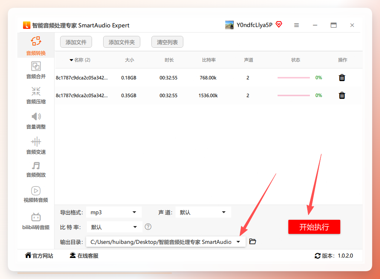The height and width of the screenshot is (279, 380).
Task: Switch to the 音频合并 audio merge module
Action: 36,70
